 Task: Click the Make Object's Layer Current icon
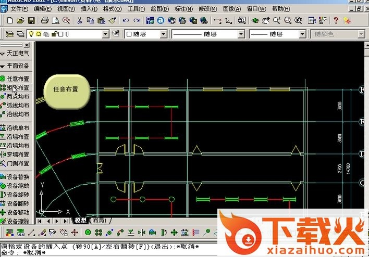(116, 34)
